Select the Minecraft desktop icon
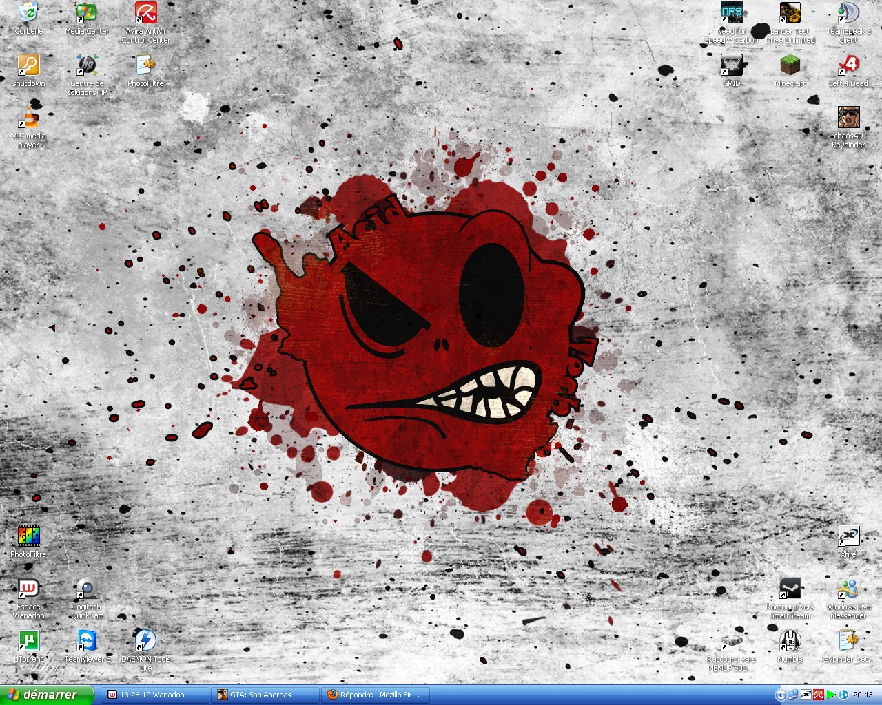 coord(790,66)
